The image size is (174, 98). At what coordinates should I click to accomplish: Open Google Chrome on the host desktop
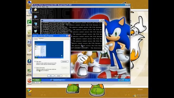pos(29,92)
